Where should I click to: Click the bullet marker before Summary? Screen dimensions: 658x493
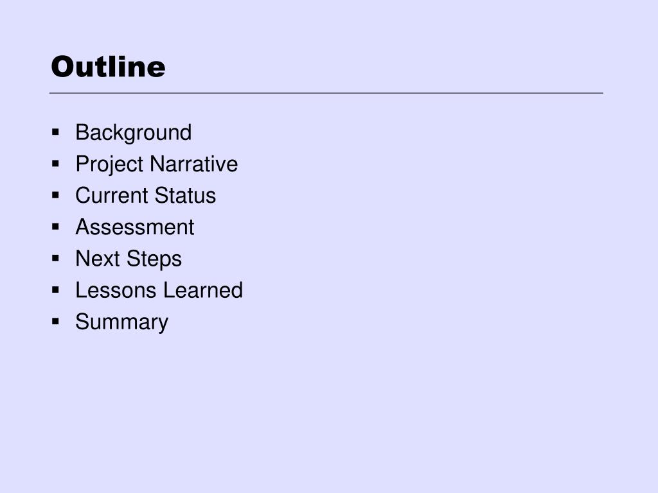55,322
